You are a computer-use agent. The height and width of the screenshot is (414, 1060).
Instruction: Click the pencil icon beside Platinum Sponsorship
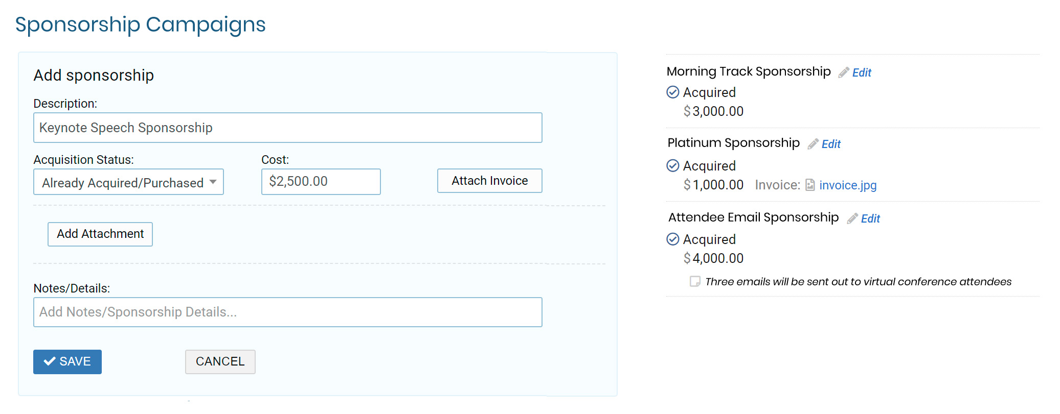point(813,144)
